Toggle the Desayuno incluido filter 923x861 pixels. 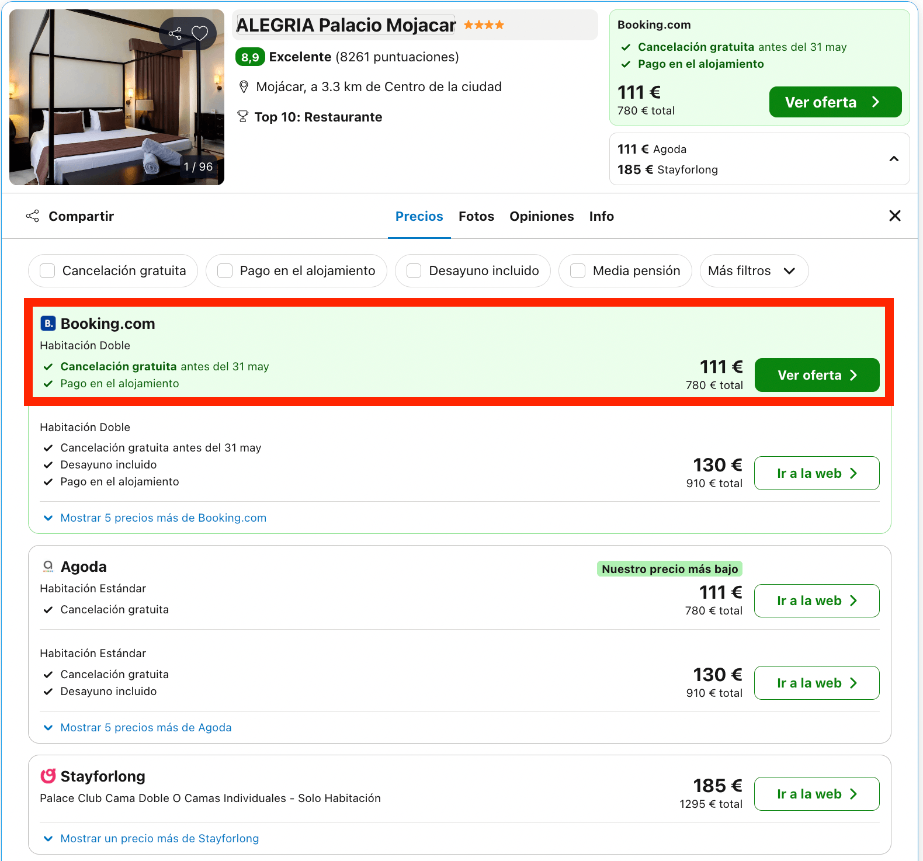[x=414, y=271]
